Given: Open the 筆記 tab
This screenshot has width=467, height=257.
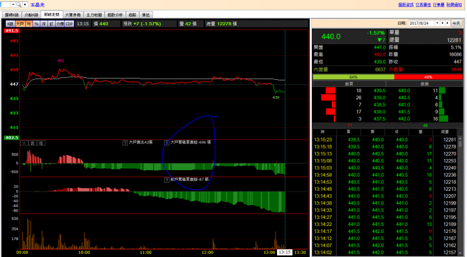Looking at the screenshot, I should coord(146,15).
